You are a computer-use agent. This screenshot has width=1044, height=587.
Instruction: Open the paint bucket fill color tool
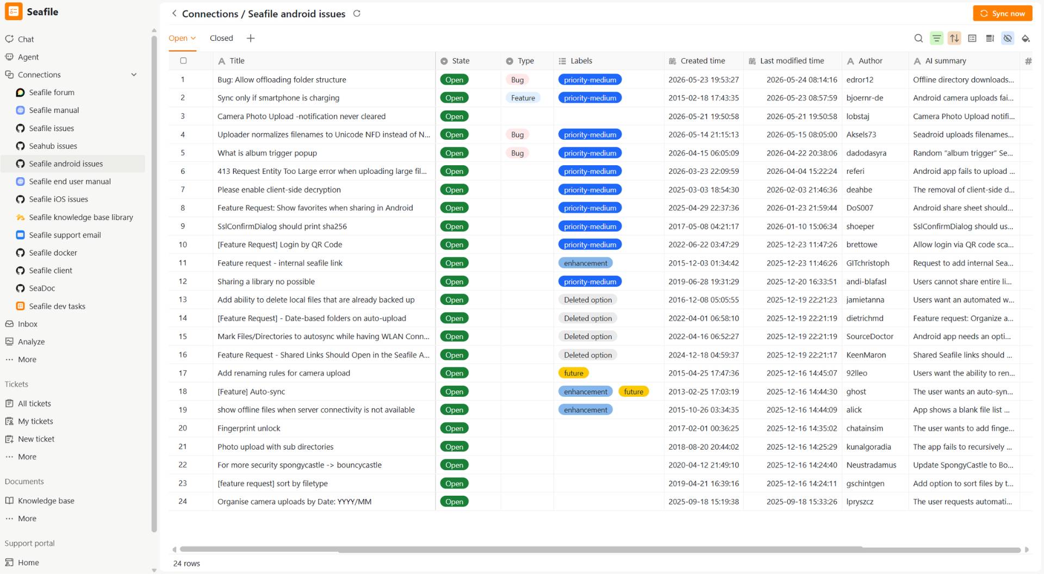[1026, 38]
